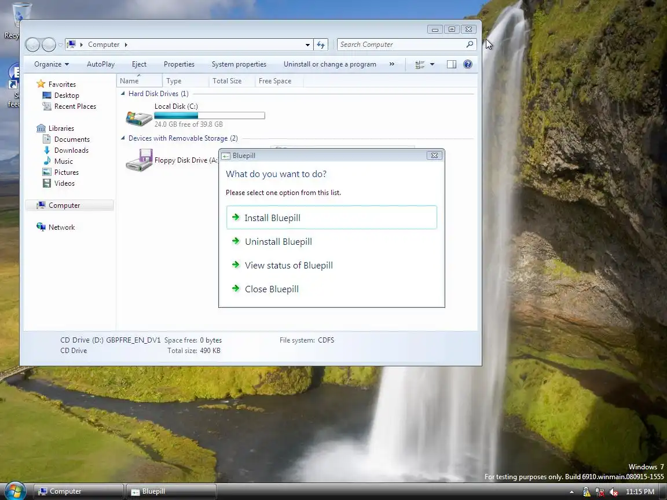Screen dimensions: 667x500
Task: Open the Videos library
Action: tap(58, 183)
